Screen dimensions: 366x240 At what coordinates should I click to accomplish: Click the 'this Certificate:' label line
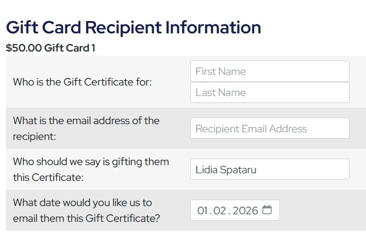coord(48,177)
